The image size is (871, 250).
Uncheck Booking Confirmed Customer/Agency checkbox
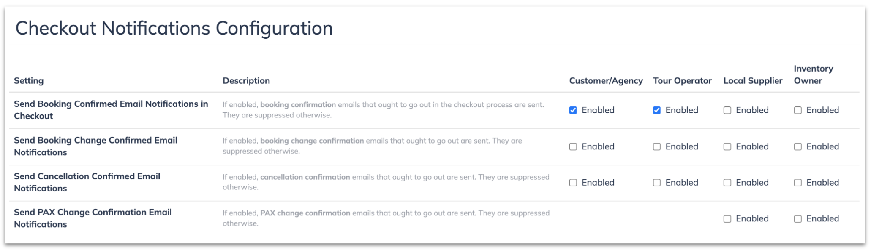point(573,110)
